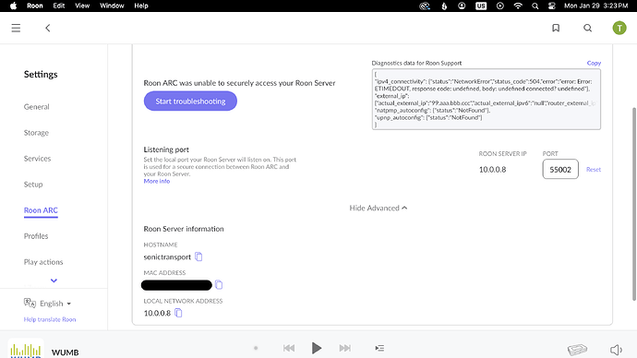637x358 pixels.
Task: Click the WUMB station artwork
Action: click(x=26, y=348)
